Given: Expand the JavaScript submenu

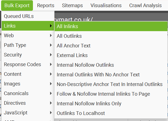Looking at the screenshot, I should click(28, 113).
